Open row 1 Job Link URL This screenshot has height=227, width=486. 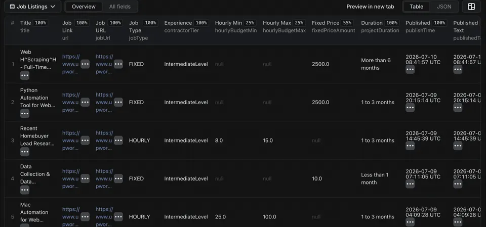pyautogui.click(x=71, y=64)
